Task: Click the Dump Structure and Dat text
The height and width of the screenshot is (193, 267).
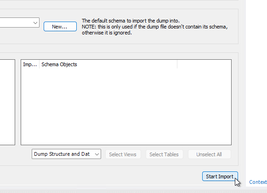Action: 62,154
